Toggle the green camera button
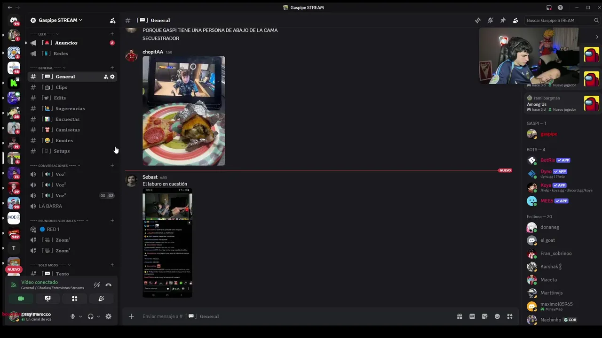Viewport: 602px width, 338px height. click(21, 299)
